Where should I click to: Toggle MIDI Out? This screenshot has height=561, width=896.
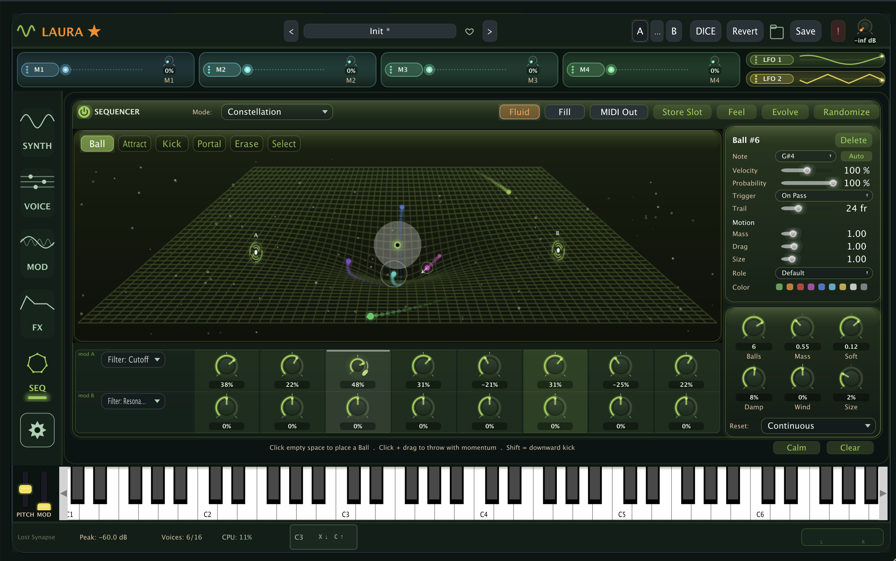click(x=619, y=112)
